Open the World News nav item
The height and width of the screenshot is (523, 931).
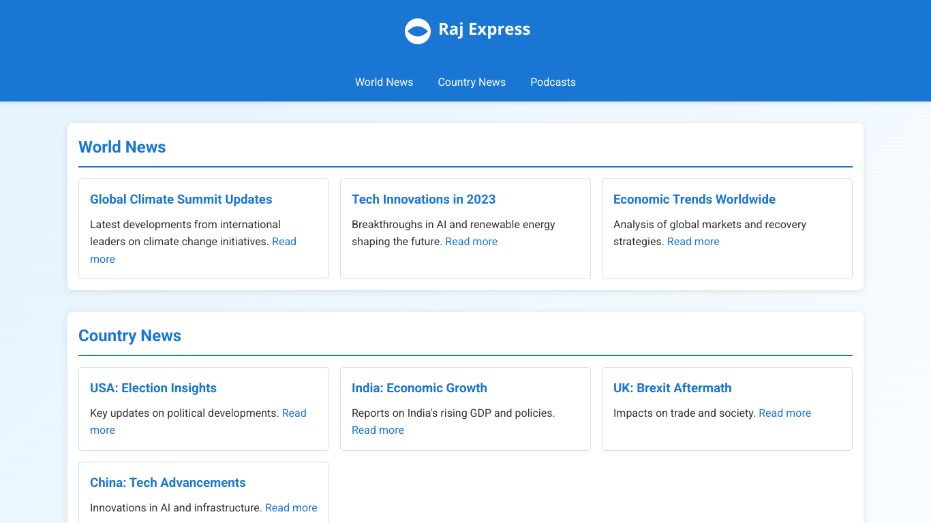(384, 82)
